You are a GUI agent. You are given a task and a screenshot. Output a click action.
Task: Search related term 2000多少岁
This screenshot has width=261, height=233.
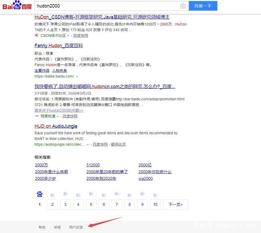[x=45, y=178]
